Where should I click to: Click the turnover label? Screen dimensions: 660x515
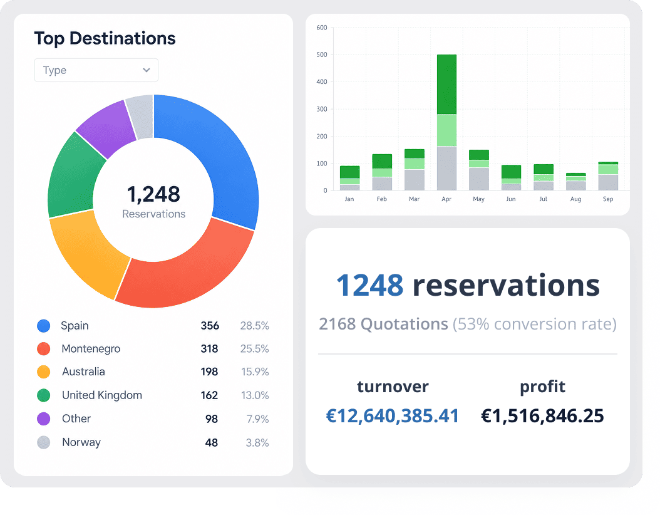pyautogui.click(x=393, y=387)
